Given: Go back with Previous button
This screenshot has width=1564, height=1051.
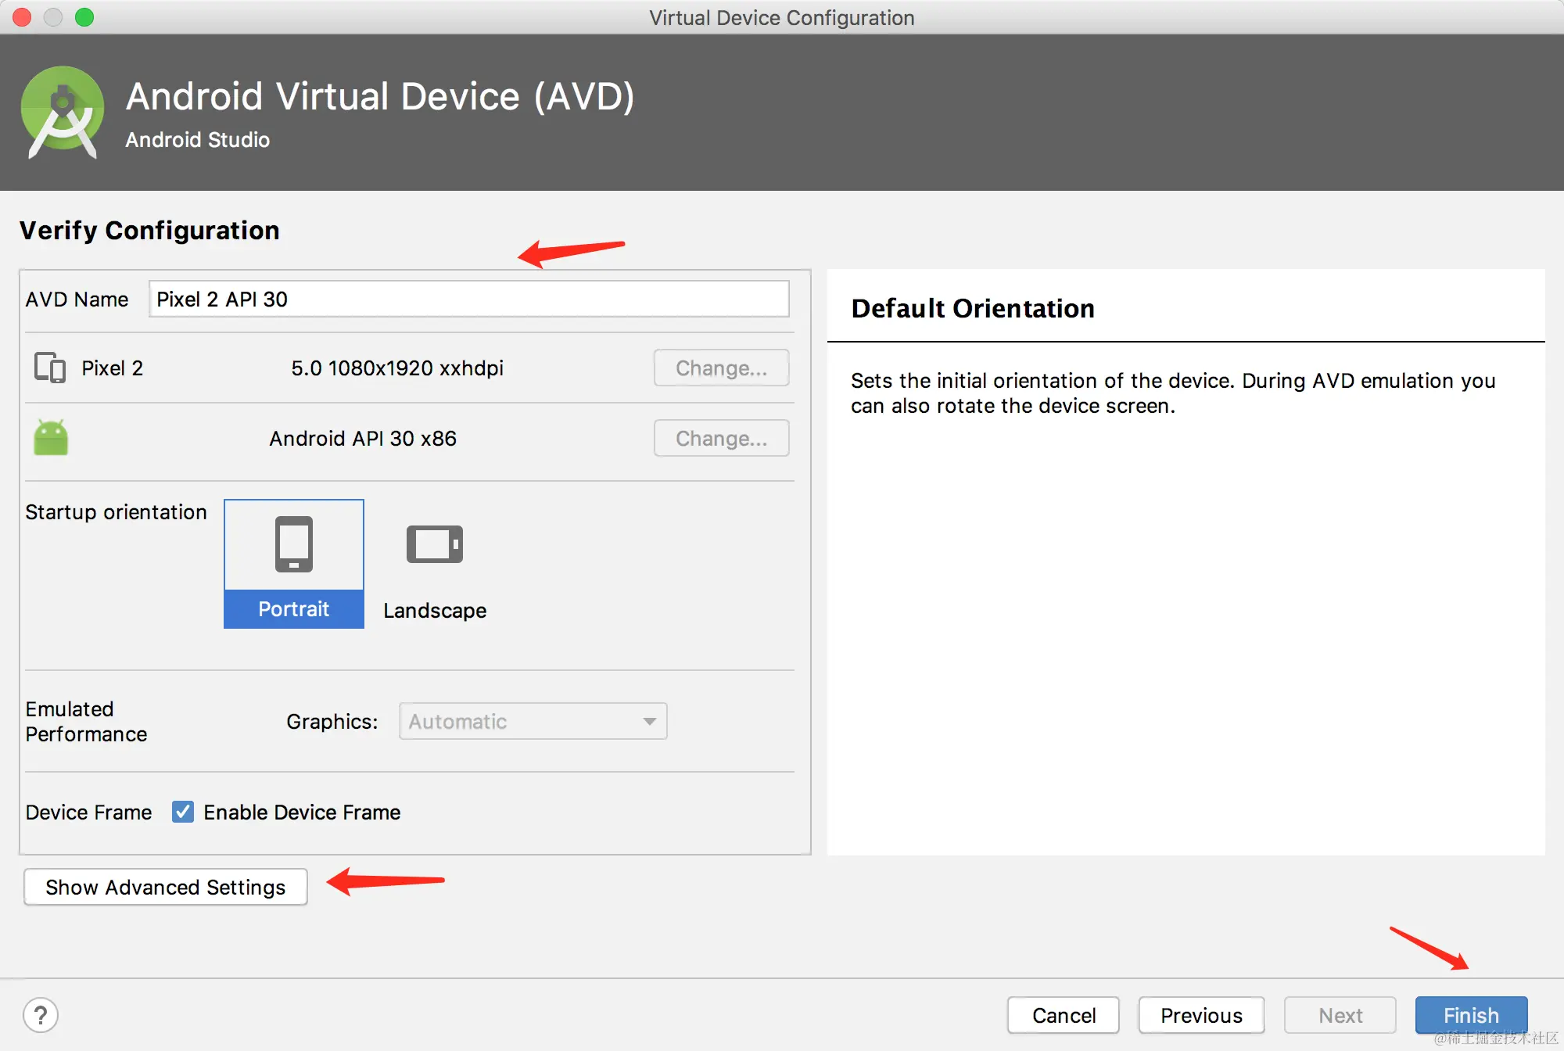Looking at the screenshot, I should 1201,1015.
